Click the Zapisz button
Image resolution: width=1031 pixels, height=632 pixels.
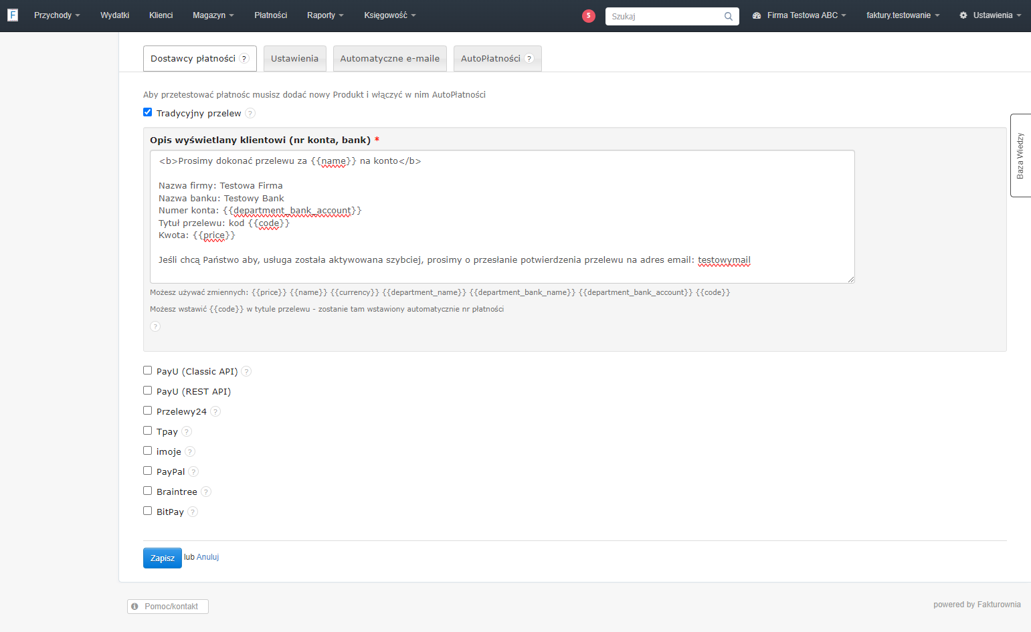pyautogui.click(x=163, y=558)
